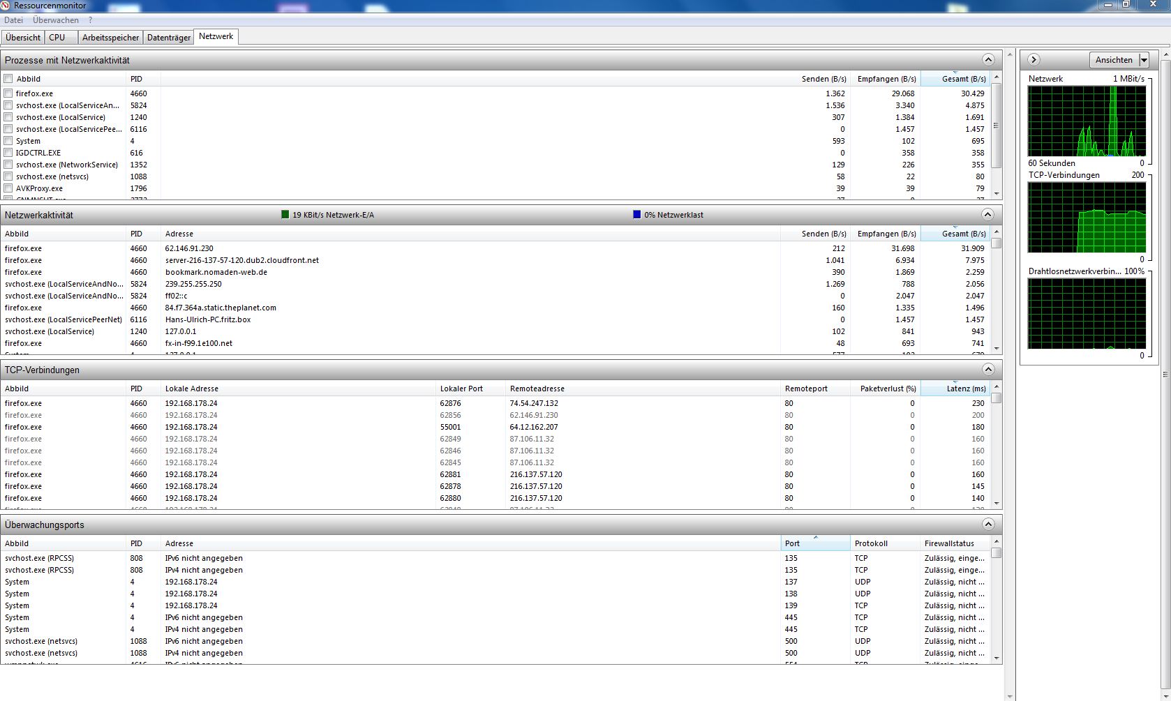The width and height of the screenshot is (1171, 701).
Task: Select svchost.exe (RPCSS) IPv6 port row
Action: (495, 558)
